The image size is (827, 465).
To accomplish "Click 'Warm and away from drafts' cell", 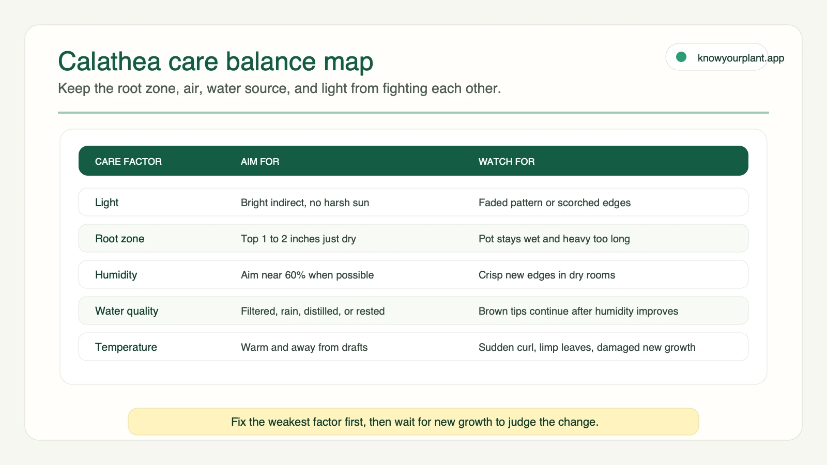I will (x=304, y=347).
